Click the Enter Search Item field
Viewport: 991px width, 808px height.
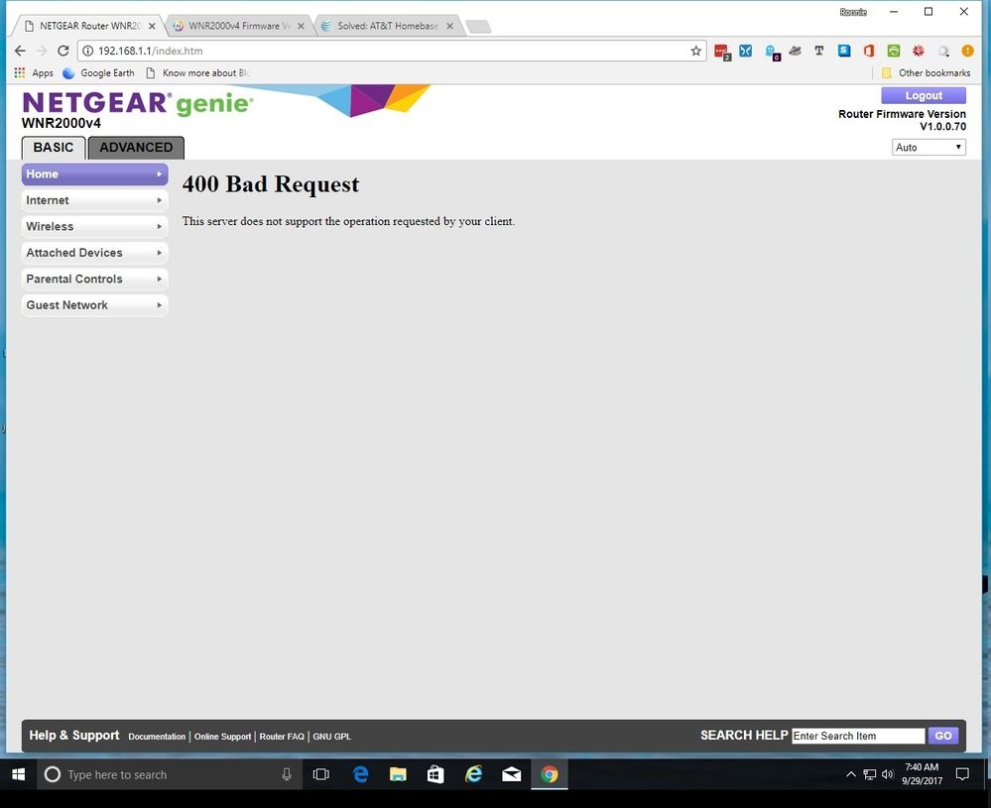coord(857,736)
